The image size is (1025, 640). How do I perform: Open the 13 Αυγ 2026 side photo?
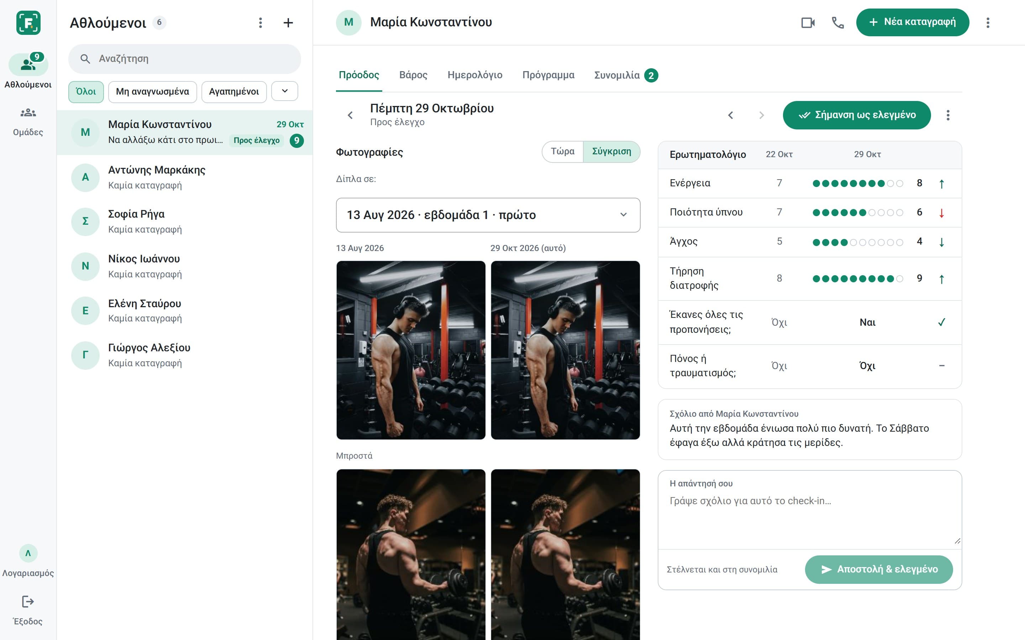click(410, 350)
